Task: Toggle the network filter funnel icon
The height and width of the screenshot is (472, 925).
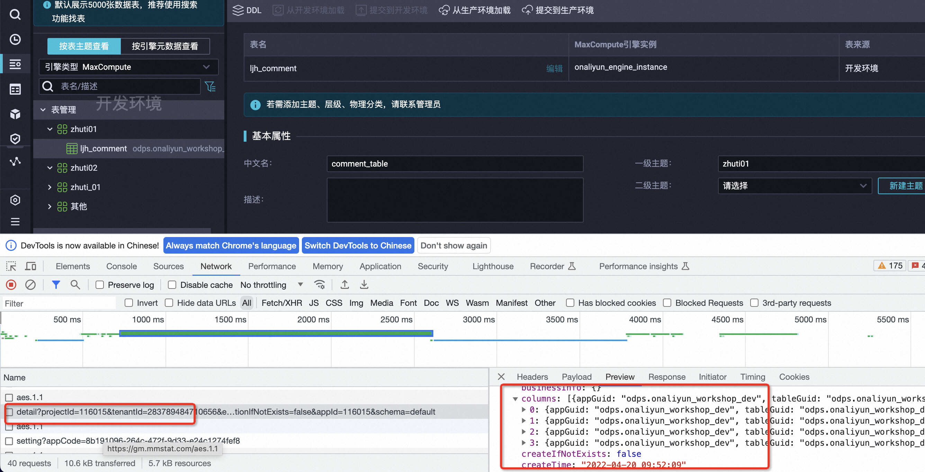Action: pos(56,285)
